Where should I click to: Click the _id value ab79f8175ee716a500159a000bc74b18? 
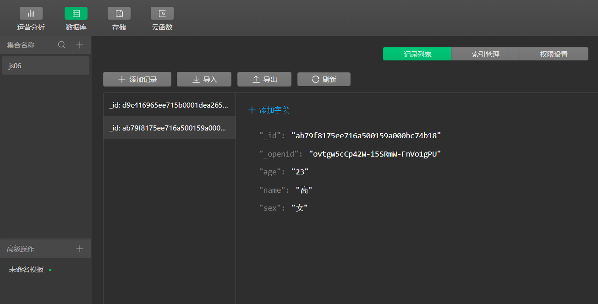tap(366, 136)
